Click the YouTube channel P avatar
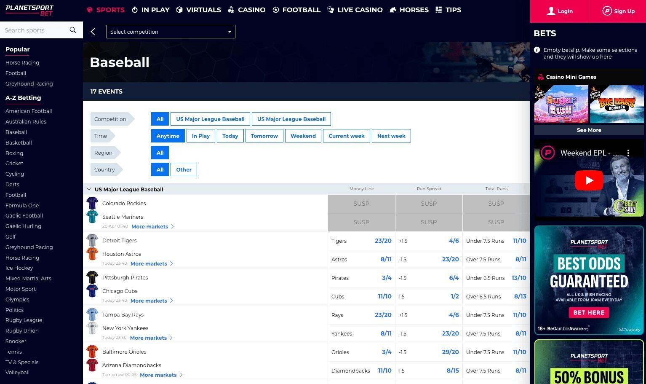This screenshot has height=384, width=646. 547,153
